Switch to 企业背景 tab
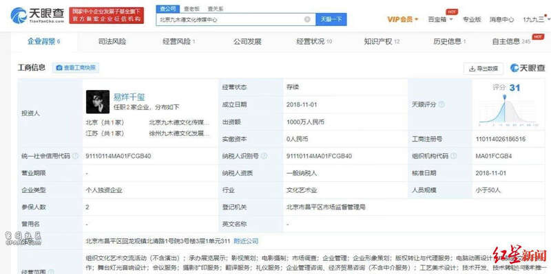Screen dimensions: 551x274 (44, 41)
